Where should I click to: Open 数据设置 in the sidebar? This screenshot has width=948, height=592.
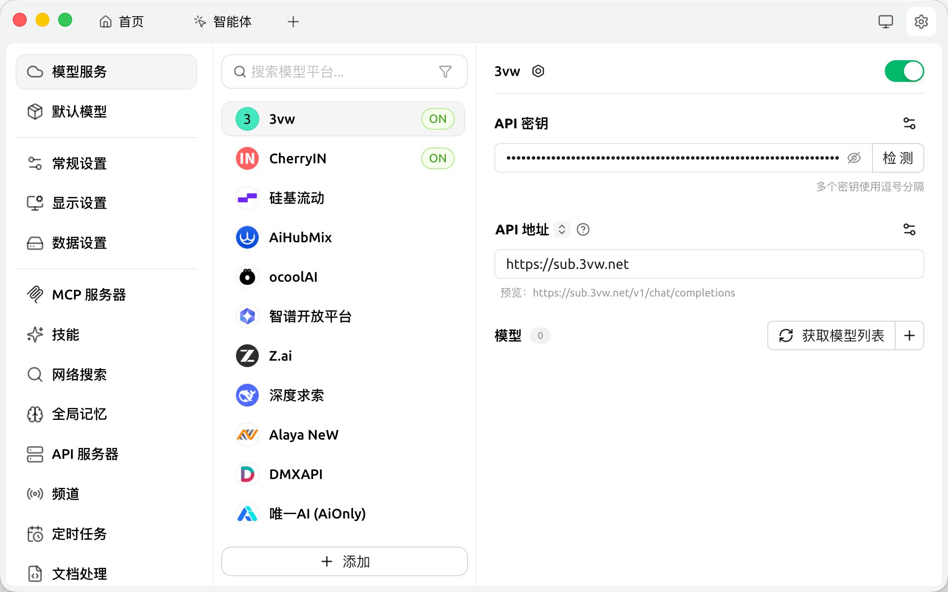(106, 243)
